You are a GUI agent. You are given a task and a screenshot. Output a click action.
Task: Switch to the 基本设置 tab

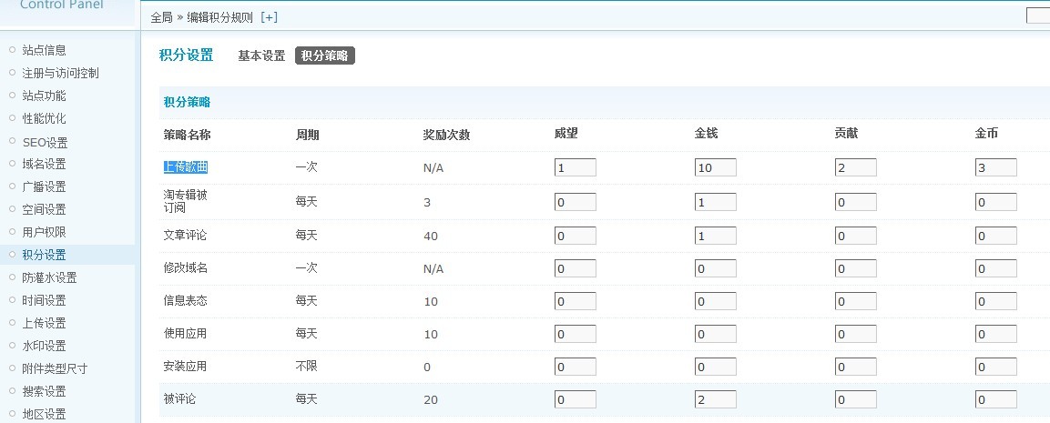(261, 55)
